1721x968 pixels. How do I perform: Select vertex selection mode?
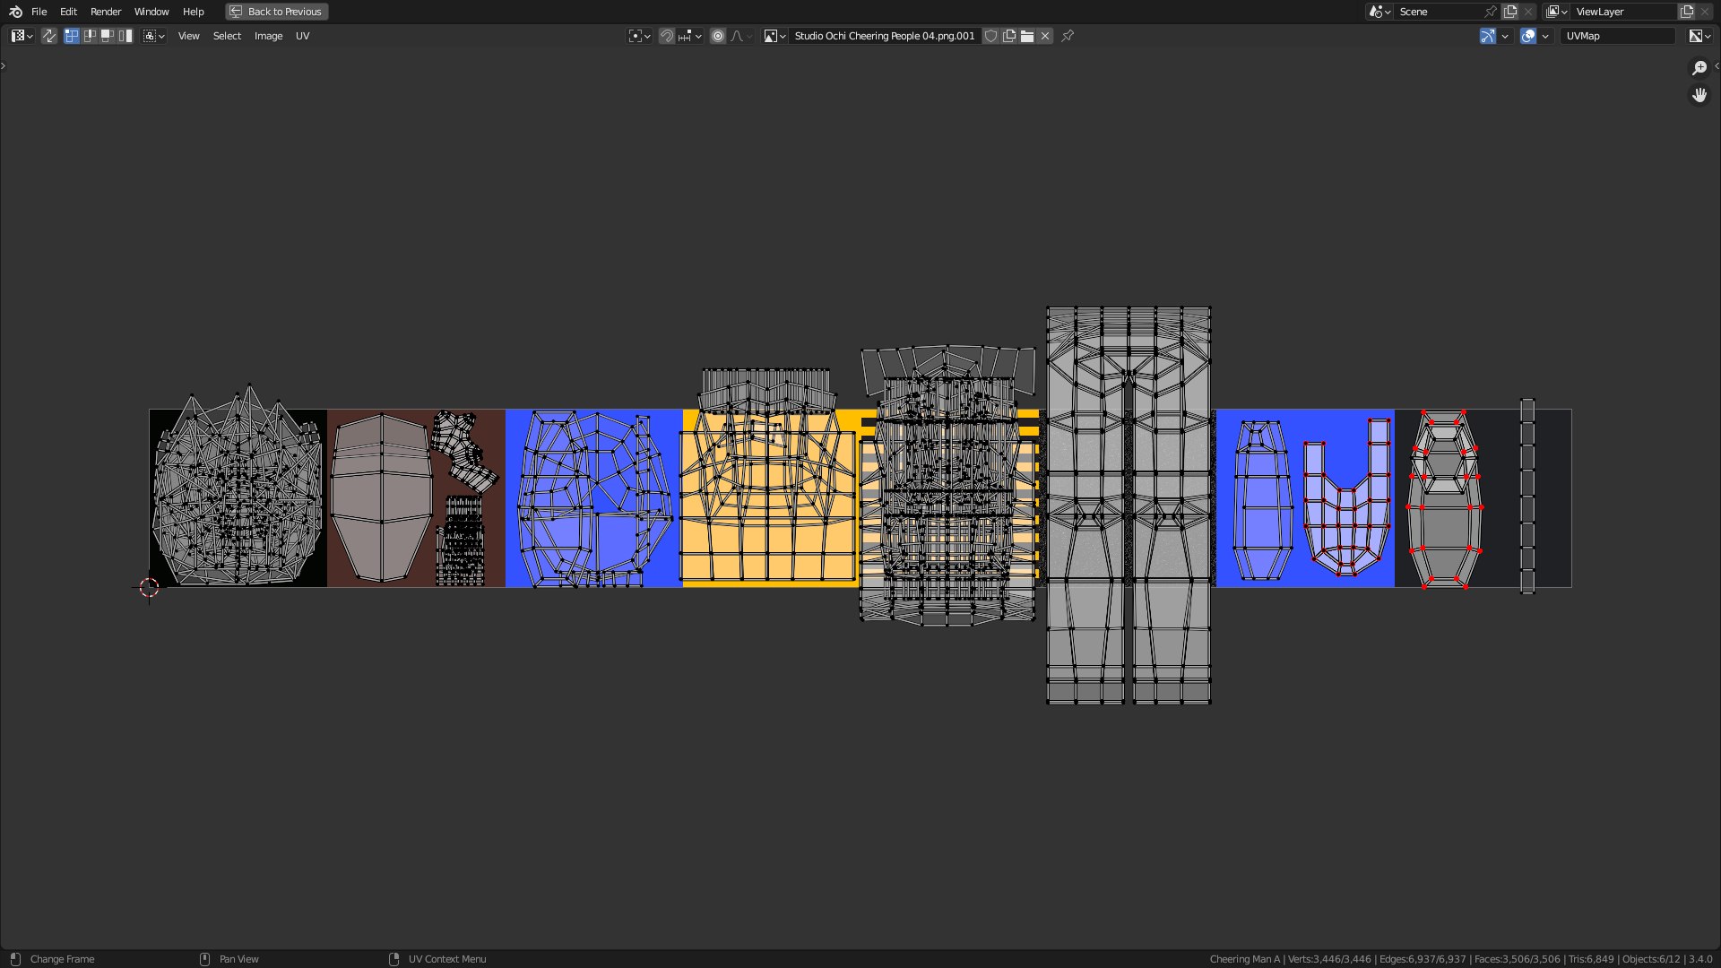72,36
